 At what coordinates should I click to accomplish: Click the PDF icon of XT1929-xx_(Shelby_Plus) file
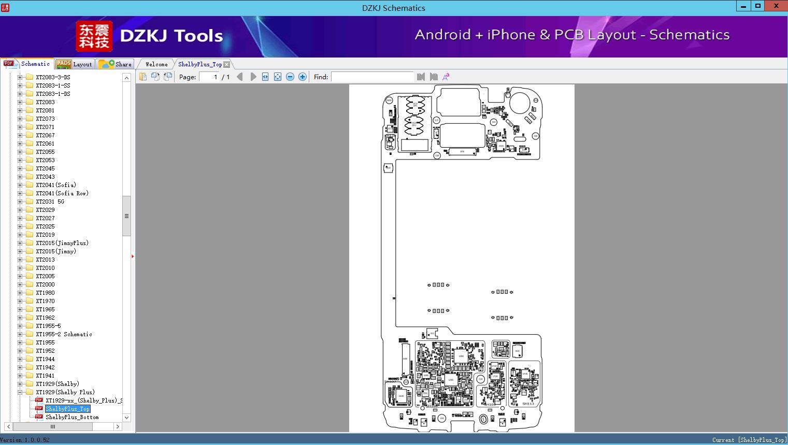coord(39,400)
